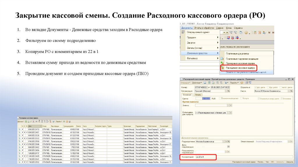Click Печать button at order bottom
This screenshot has height=167, width=298.
(x=260, y=162)
